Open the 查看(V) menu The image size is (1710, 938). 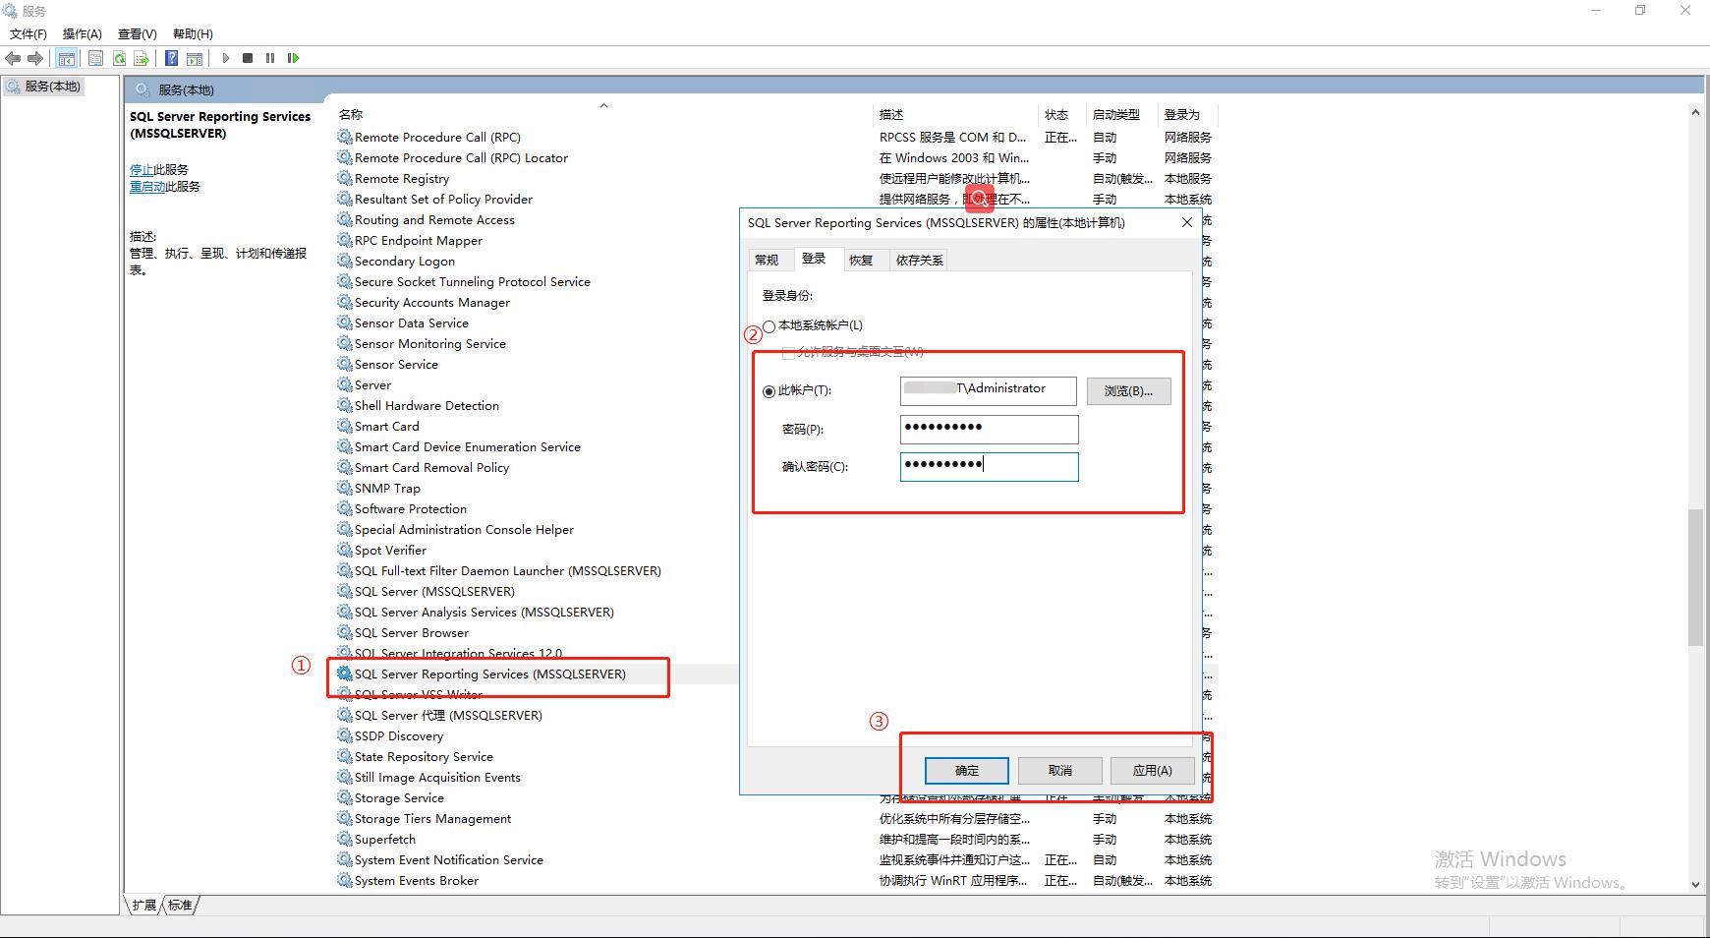point(138,33)
